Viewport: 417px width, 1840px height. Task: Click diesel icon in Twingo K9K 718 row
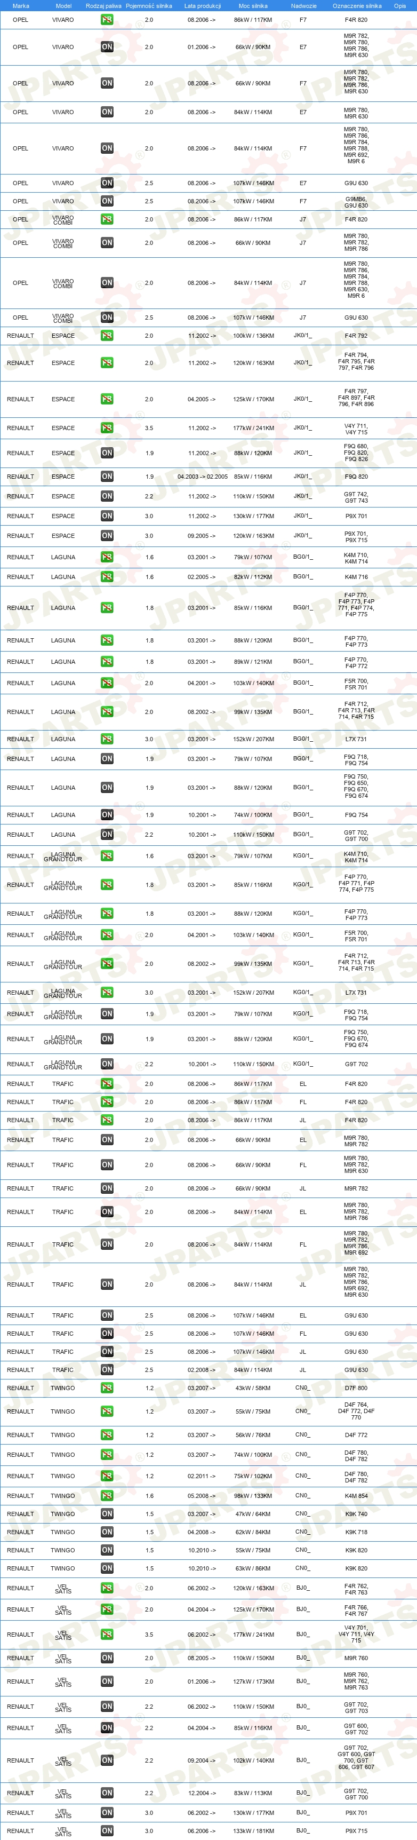point(107,1532)
